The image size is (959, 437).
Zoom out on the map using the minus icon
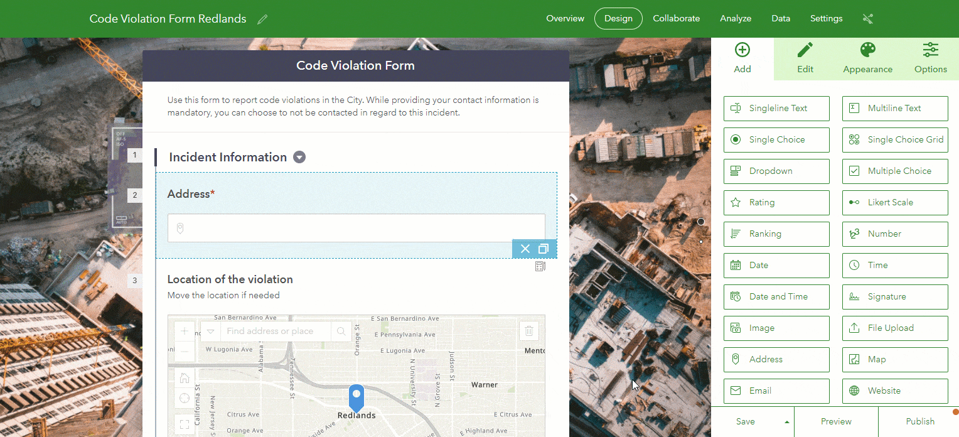tap(184, 350)
